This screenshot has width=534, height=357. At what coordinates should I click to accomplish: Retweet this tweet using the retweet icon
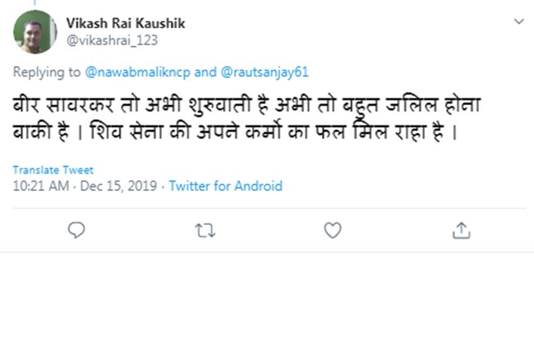205,231
